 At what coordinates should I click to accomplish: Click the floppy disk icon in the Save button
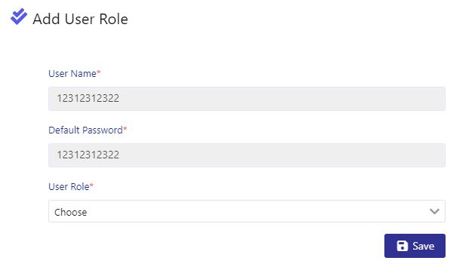[x=403, y=246]
